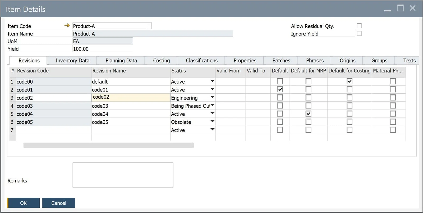Open the Groups tab
The height and width of the screenshot is (213, 423).
(x=379, y=61)
